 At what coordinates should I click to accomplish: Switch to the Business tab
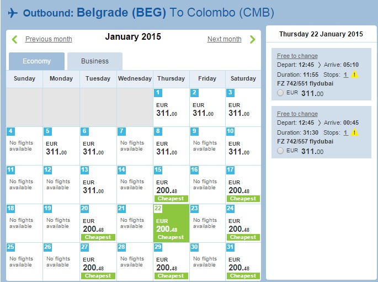click(95, 61)
